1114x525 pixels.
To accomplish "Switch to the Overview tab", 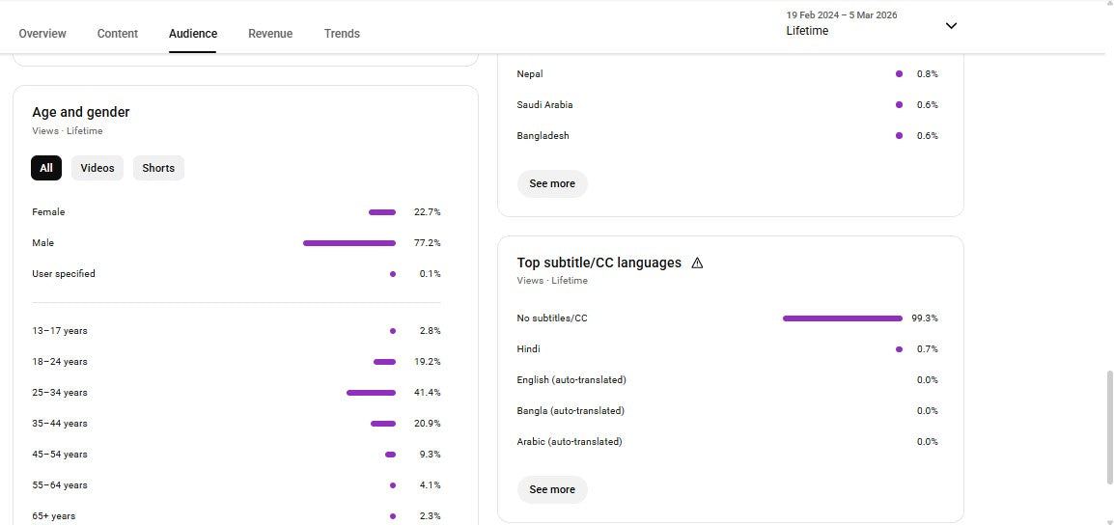I will (42, 34).
